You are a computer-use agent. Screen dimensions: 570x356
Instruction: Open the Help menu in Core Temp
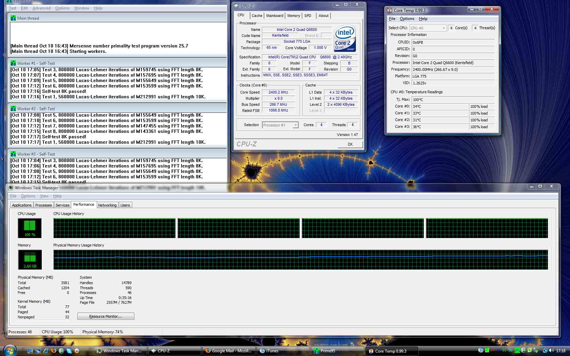(x=423, y=19)
